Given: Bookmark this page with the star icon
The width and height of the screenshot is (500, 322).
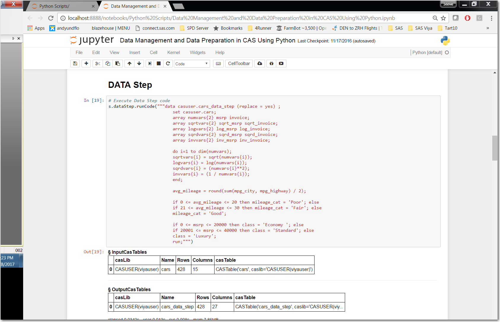Looking at the screenshot, I should [x=443, y=18].
